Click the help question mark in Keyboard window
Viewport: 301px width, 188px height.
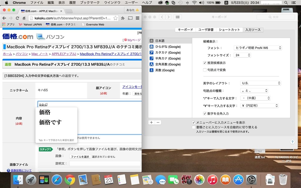tap(292, 142)
